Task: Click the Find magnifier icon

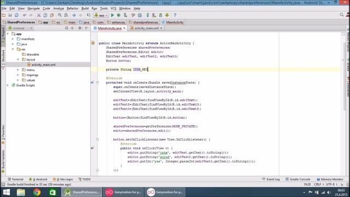Action: (60, 15)
